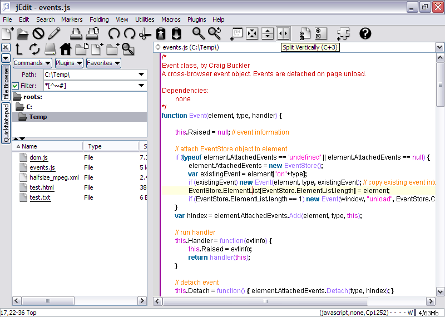Open Find with the magnifying glass icon
Screen dimensions: 445x317
click(x=199, y=33)
